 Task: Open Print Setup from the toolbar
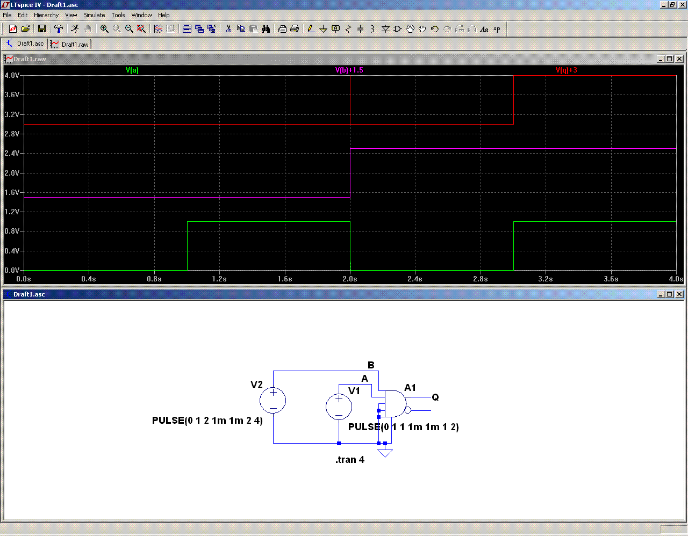coord(282,29)
